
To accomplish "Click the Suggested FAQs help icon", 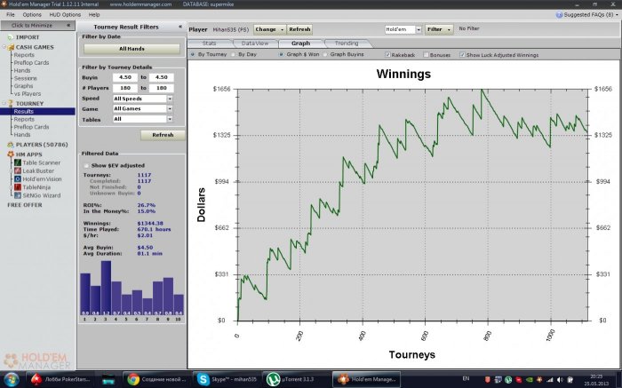I will click(x=559, y=15).
